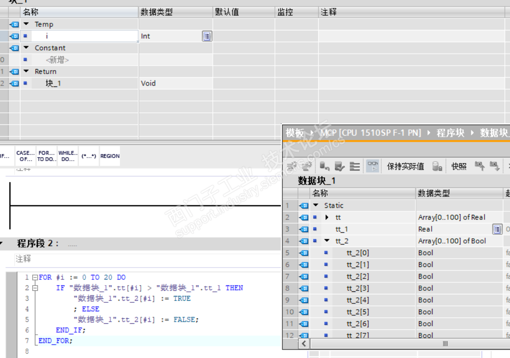Click the reset start values database icon
Screen dimensions: 510x358
[324, 166]
